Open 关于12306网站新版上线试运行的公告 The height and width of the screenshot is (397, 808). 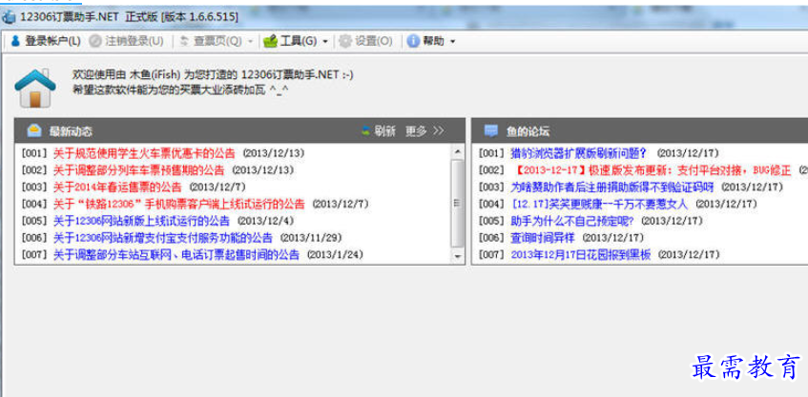coord(142,221)
